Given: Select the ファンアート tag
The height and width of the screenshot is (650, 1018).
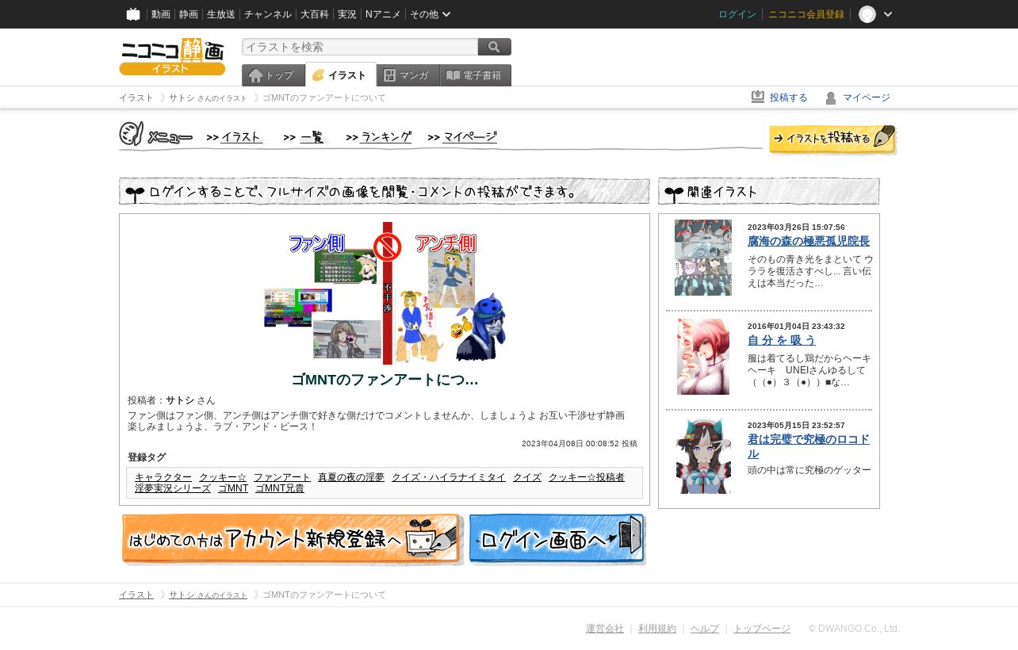Looking at the screenshot, I should 282,477.
